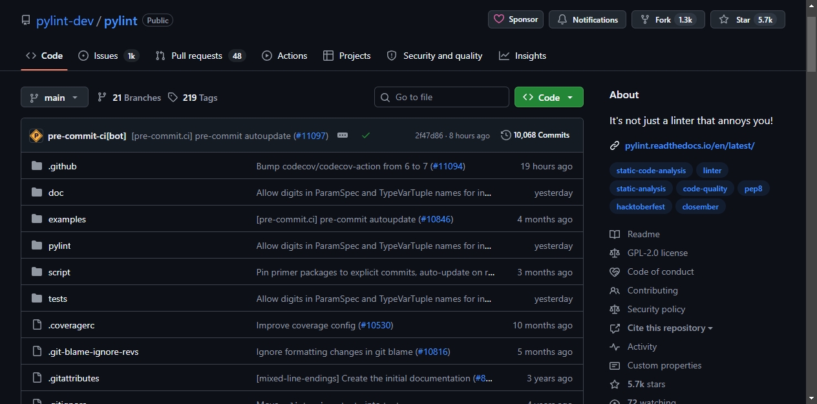The height and width of the screenshot is (404, 817).
Task: Click the clock history icon near commits
Action: [x=505, y=135]
